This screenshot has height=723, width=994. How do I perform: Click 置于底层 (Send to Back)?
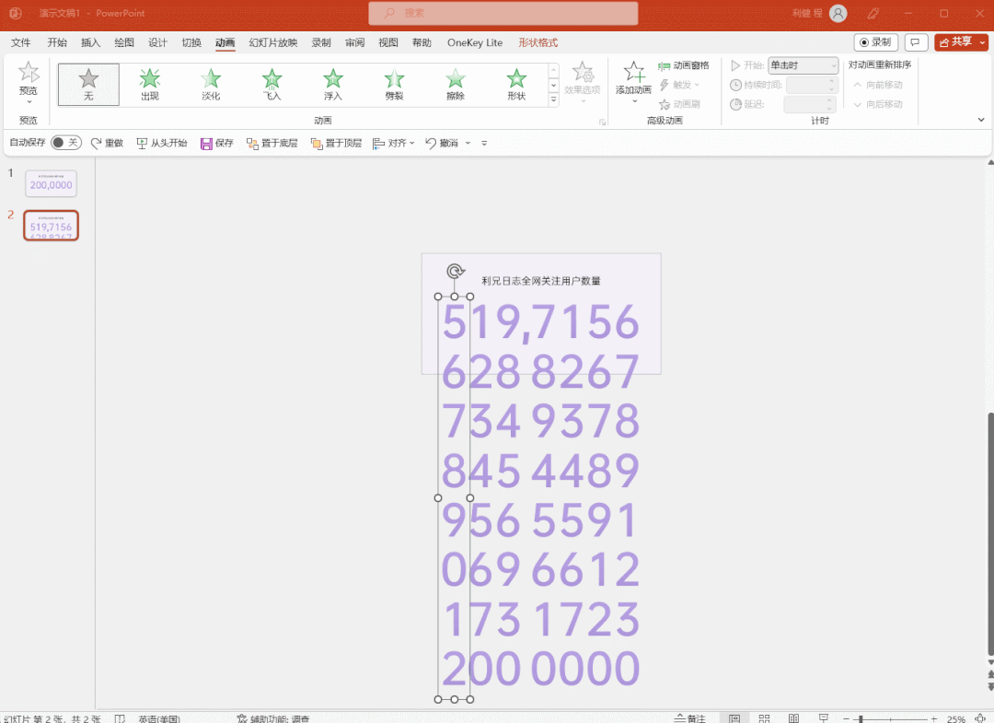click(x=272, y=143)
